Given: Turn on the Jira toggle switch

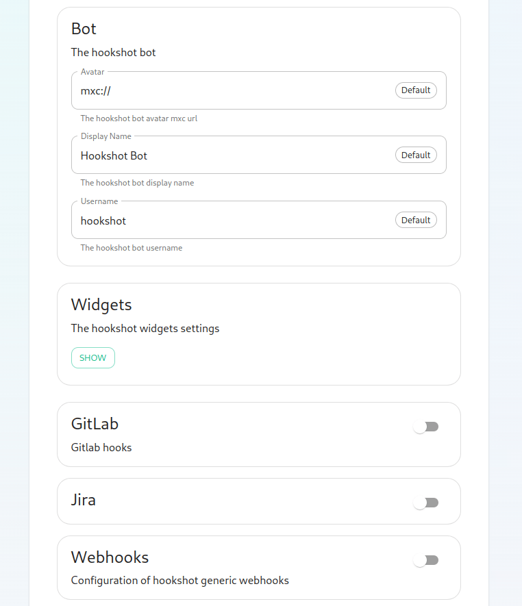Looking at the screenshot, I should [x=425, y=503].
